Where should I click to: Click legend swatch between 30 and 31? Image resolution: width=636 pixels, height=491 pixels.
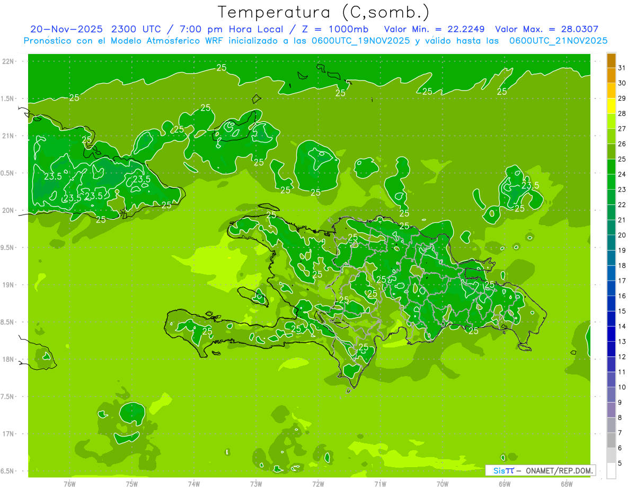pyautogui.click(x=611, y=75)
